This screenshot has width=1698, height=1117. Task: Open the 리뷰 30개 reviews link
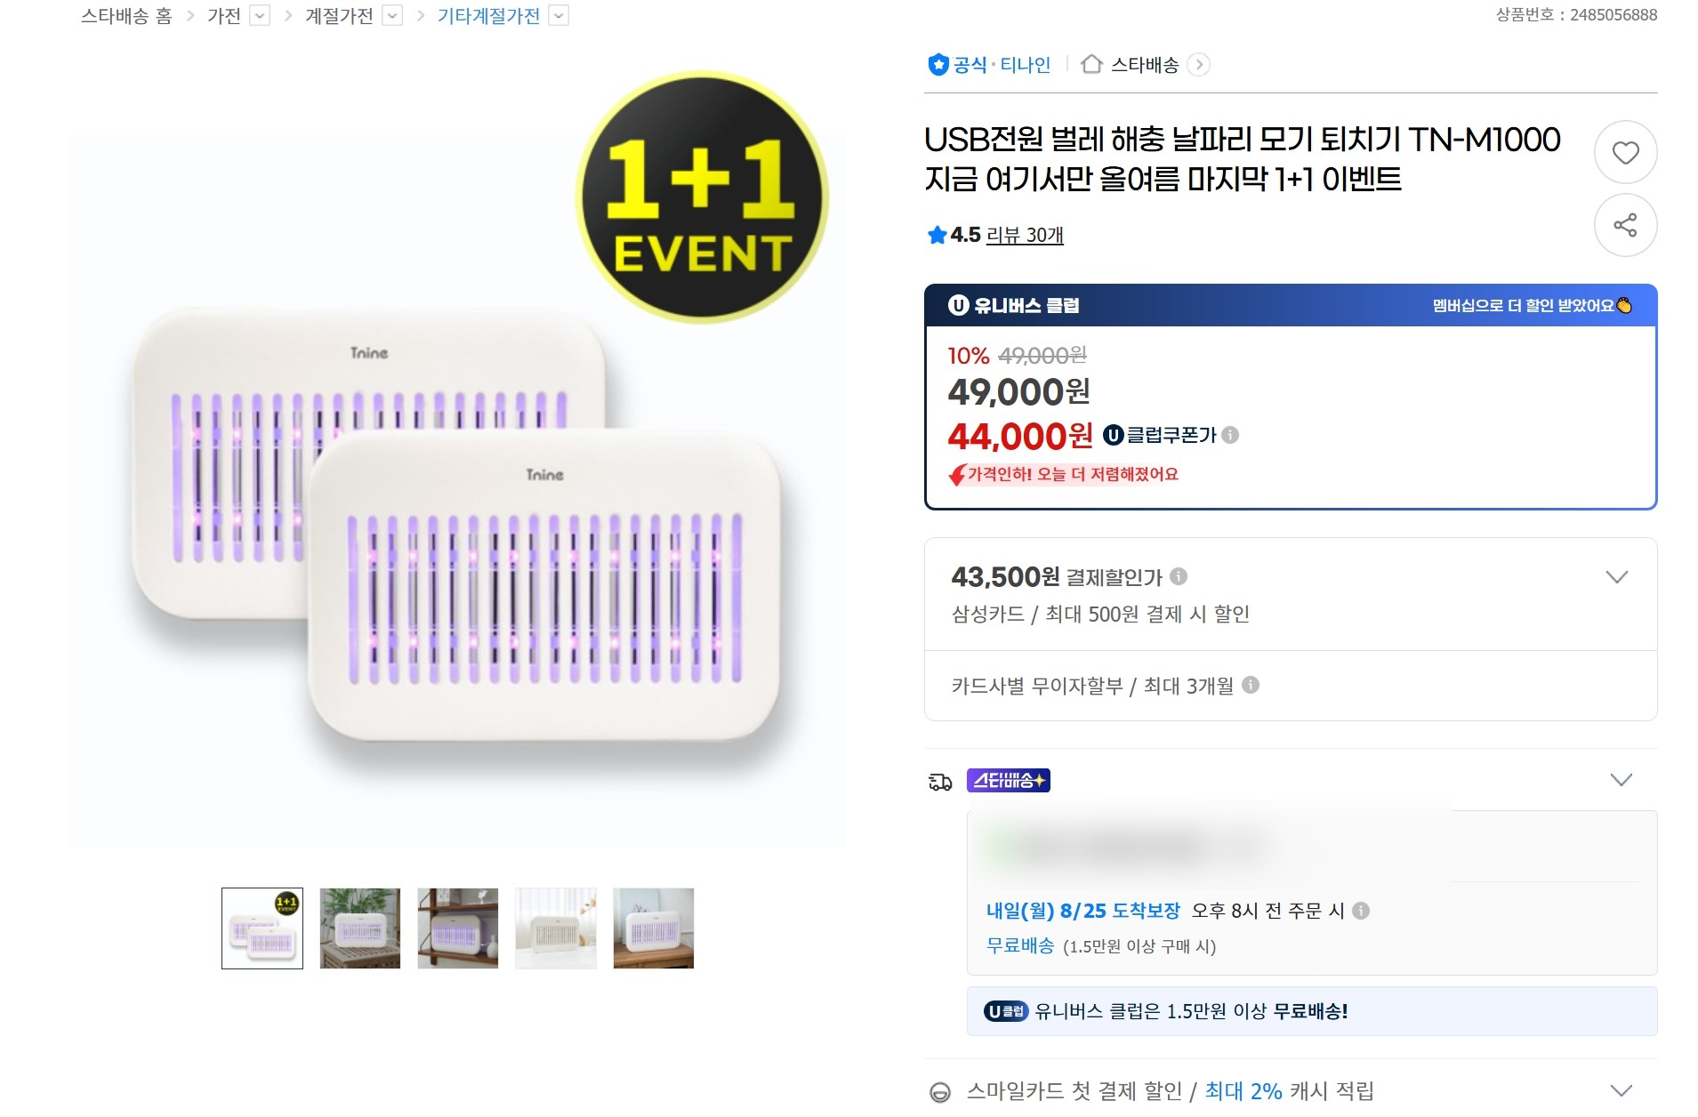(1025, 235)
